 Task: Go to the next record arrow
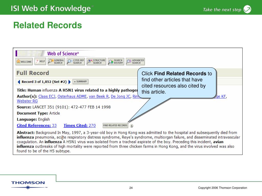click(70, 82)
